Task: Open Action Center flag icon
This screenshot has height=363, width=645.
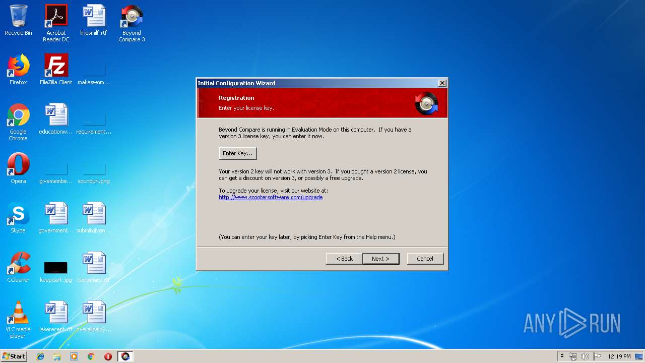Action: [597, 356]
